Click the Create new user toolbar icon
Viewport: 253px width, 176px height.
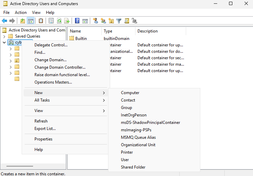96,21
